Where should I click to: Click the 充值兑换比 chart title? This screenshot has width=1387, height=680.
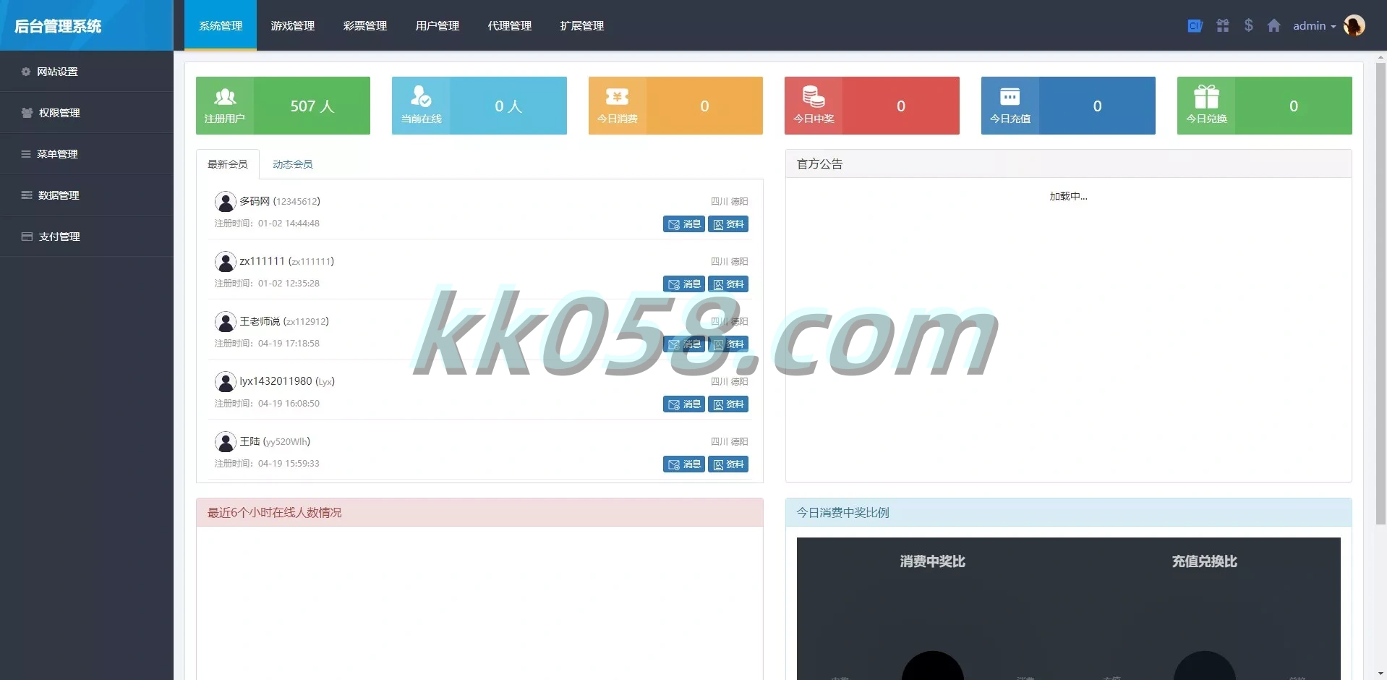[x=1205, y=561]
